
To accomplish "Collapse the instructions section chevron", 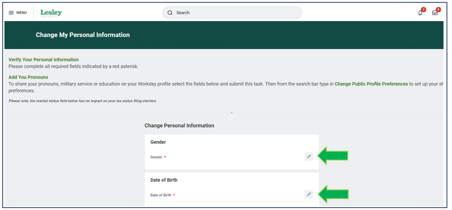I will tap(232, 113).
